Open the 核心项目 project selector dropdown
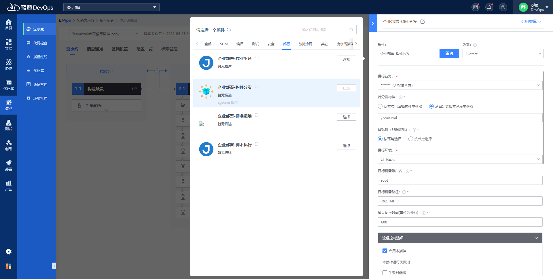553x279 pixels. click(111, 7)
